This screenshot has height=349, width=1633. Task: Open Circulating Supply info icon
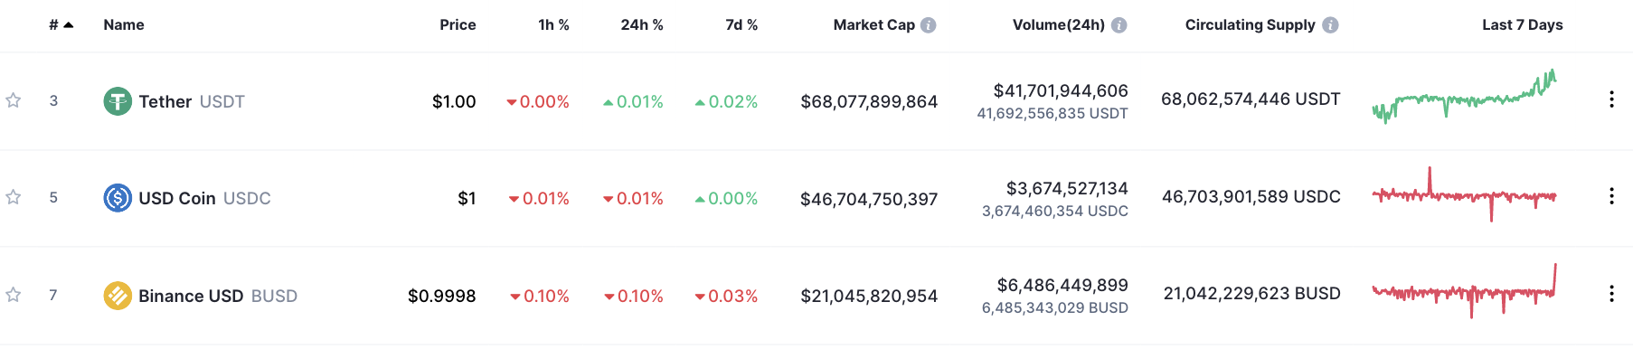1330,25
